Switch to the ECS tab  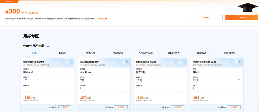pyautogui.click(x=34, y=53)
